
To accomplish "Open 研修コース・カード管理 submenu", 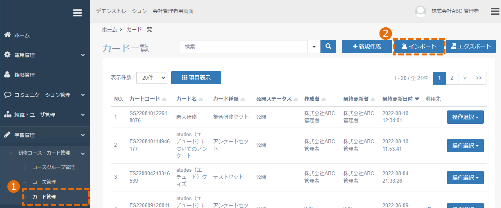I will coord(44,153).
